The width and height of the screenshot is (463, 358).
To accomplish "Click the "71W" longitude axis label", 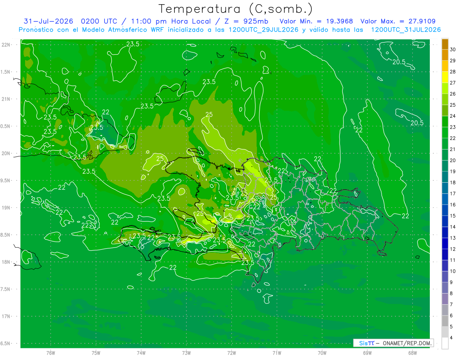I will click(x=277, y=353).
